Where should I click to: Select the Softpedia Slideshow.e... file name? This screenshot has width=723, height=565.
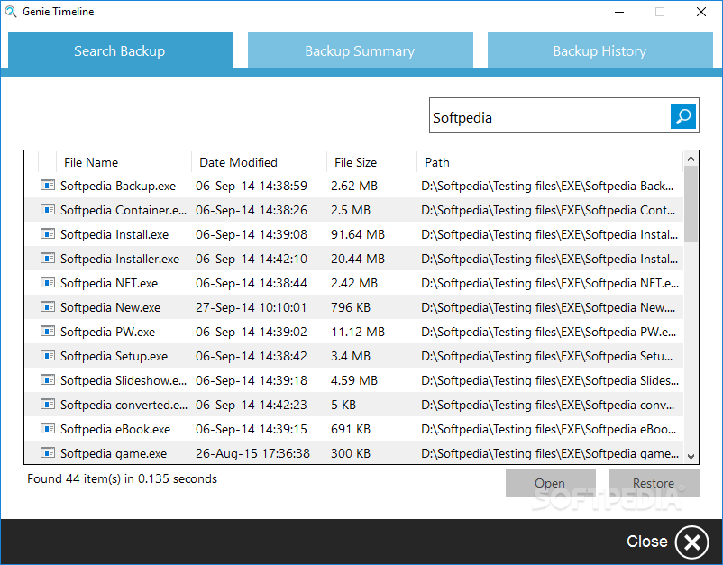124,380
